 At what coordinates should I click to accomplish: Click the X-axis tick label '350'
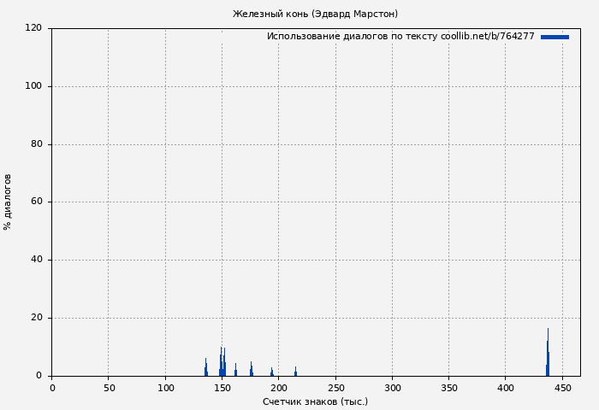click(448, 388)
